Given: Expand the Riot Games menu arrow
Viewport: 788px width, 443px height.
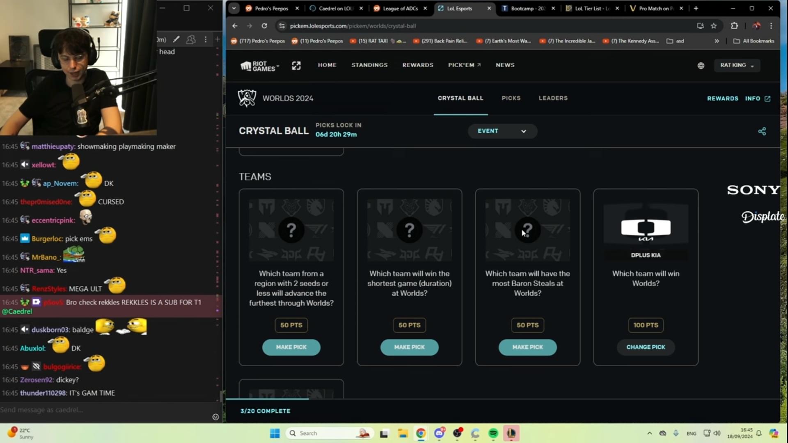Looking at the screenshot, I should 278,66.
